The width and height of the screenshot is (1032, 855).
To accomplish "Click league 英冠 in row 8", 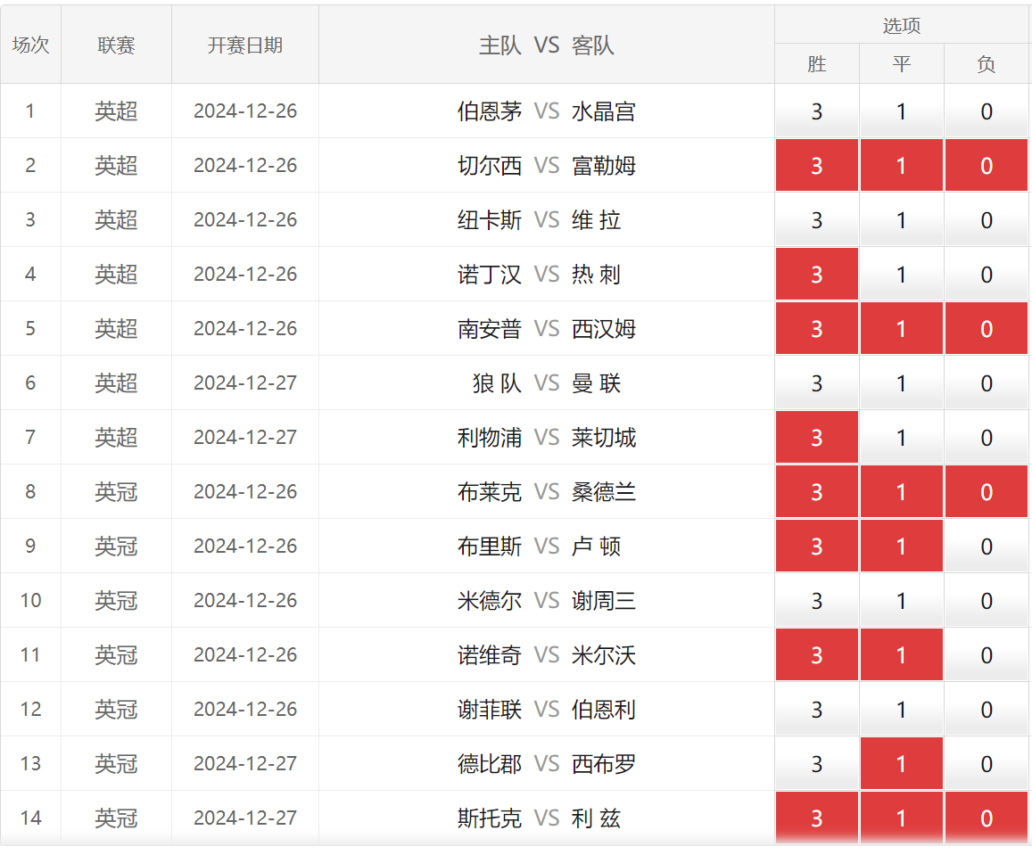I will (116, 491).
